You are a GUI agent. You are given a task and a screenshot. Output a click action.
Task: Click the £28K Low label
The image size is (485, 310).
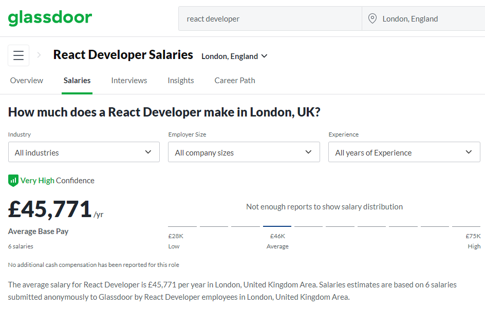click(x=176, y=241)
